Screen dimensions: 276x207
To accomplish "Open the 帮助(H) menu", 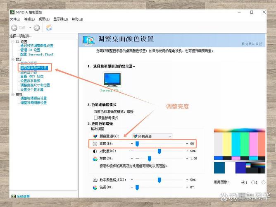I will tap(77, 19).
